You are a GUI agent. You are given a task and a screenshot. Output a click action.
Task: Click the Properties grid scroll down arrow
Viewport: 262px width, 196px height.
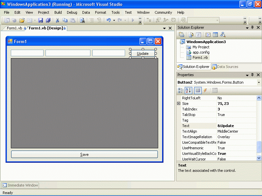[259, 158]
